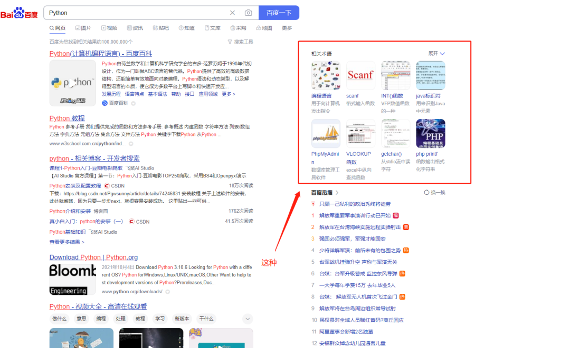
Task: Open 基本语法 sublink
Action: tap(157, 94)
